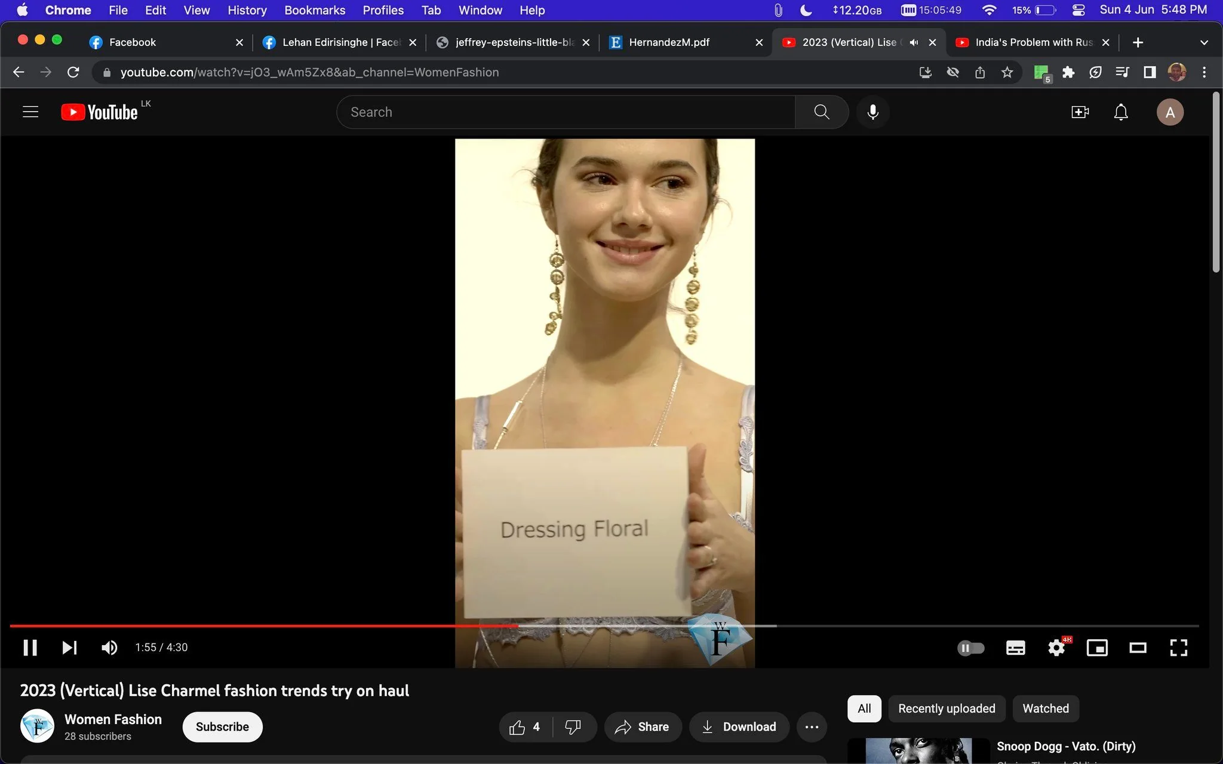Screen dimensions: 1223x764
Task: Pause the video playback
Action: (30, 648)
